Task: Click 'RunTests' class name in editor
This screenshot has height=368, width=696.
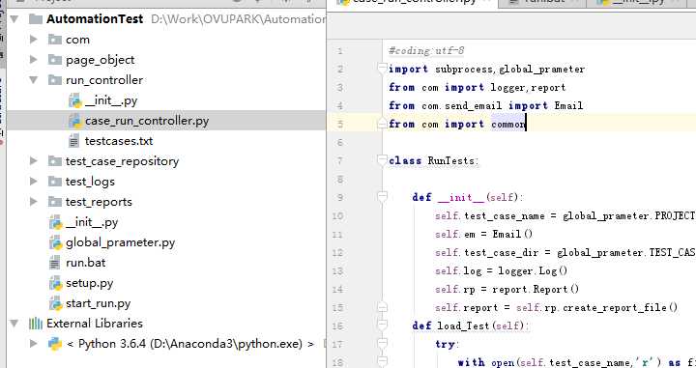Action: point(451,160)
